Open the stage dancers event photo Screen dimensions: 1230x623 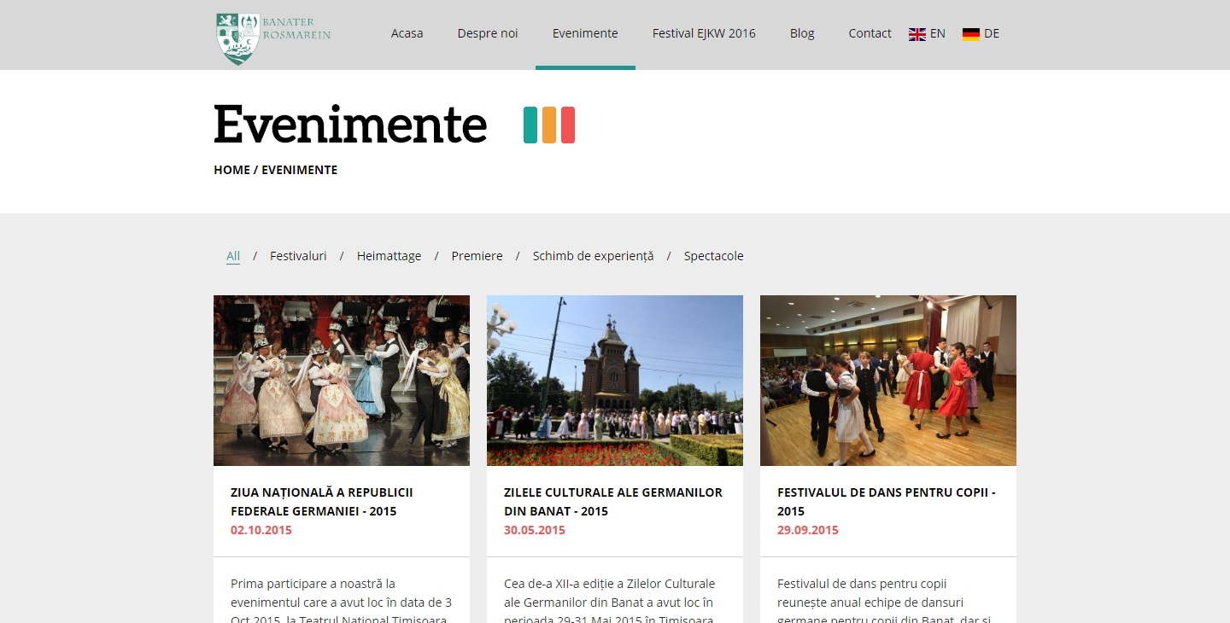(x=342, y=381)
